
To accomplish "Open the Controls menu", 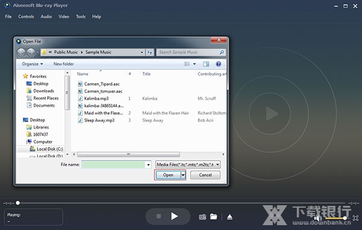I will [26, 17].
